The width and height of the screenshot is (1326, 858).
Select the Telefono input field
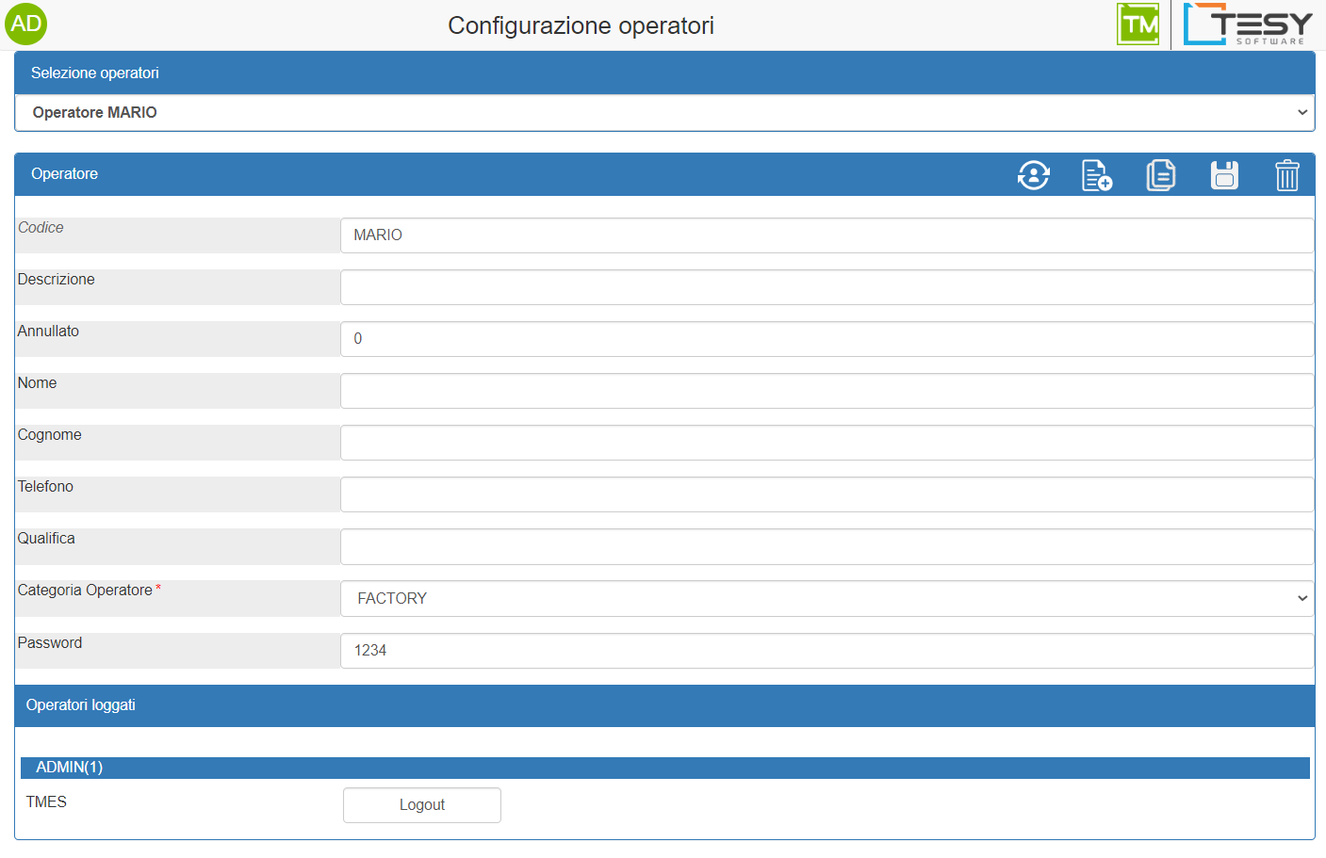(827, 494)
